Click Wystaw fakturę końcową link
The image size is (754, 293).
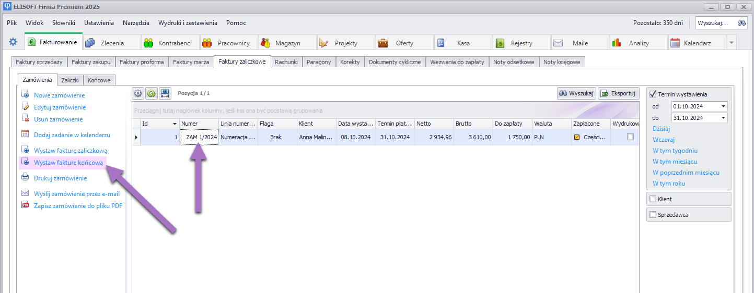point(68,163)
